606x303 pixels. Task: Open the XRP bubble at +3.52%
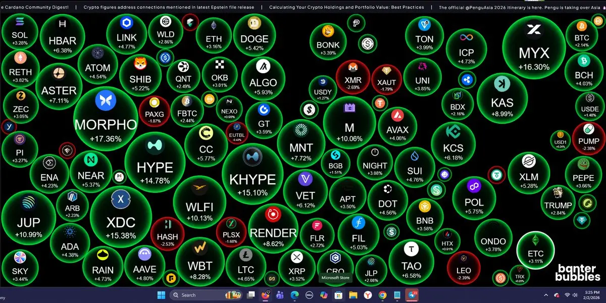[297, 267]
